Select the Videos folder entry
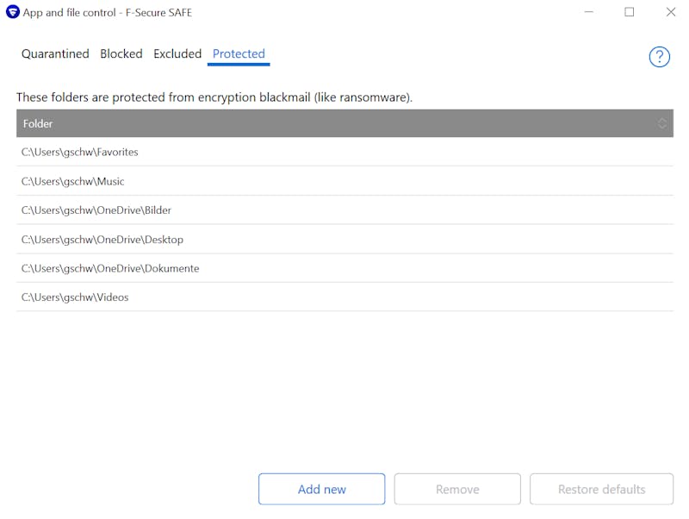Screen dimensions: 689x519 click(345, 297)
